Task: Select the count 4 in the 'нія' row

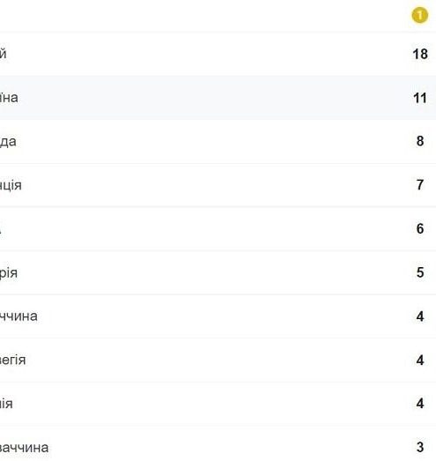Action: (x=420, y=404)
